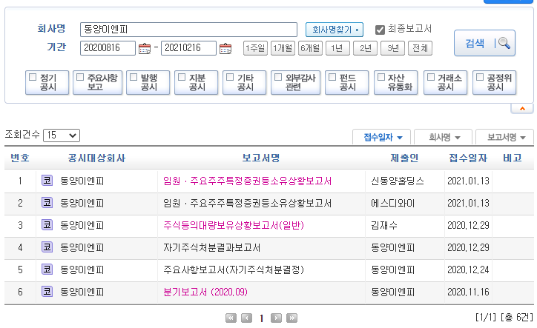Click date 2020.12.24 cell
Viewport: 537px width, 328px height.
point(468,270)
